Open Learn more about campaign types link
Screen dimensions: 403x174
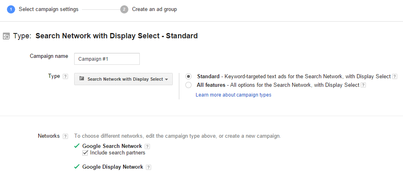(x=233, y=95)
